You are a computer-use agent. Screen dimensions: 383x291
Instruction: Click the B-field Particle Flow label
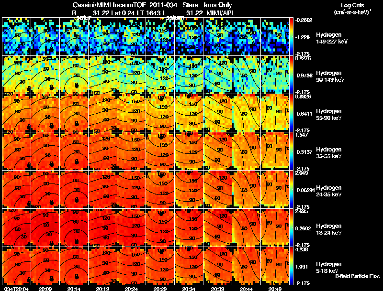coord(358,276)
